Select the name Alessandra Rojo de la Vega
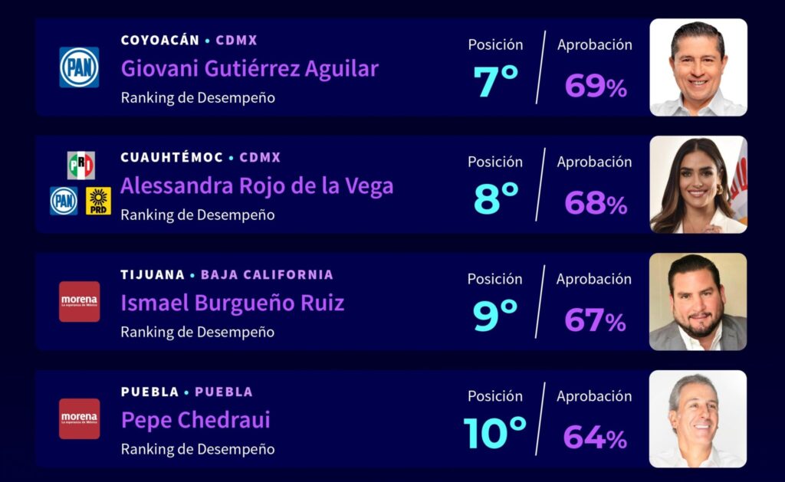 (x=257, y=186)
